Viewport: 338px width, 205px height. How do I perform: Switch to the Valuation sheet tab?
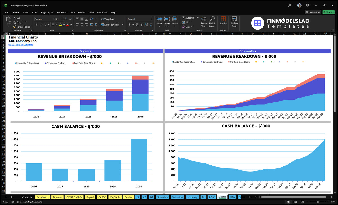(x=177, y=197)
